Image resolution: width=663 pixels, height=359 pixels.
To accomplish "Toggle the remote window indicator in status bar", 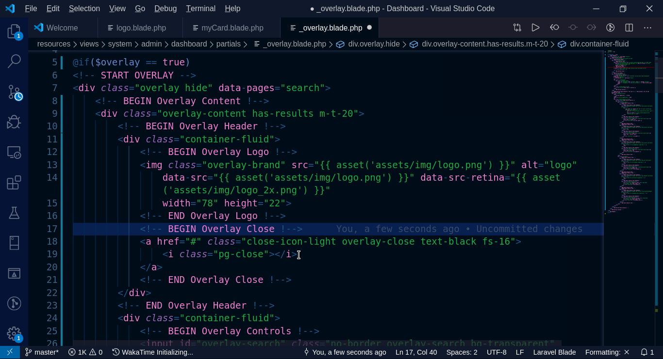I will pyautogui.click(x=10, y=352).
